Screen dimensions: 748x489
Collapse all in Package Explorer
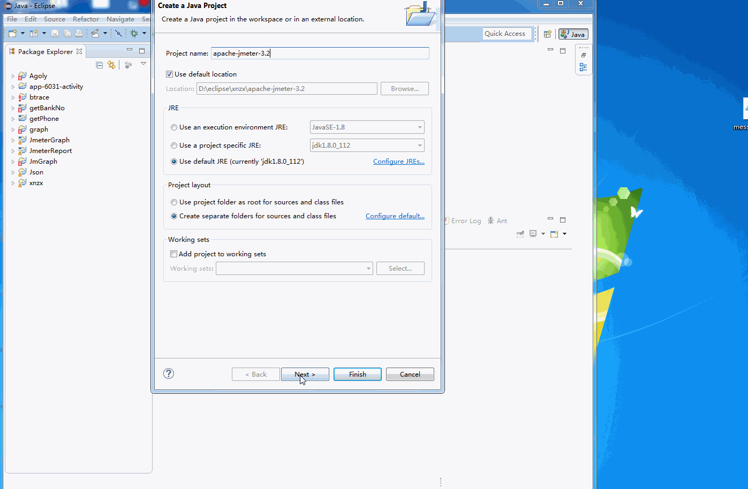[99, 65]
